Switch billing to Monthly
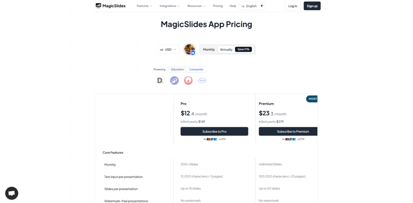This screenshot has width=413, height=203. (209, 50)
